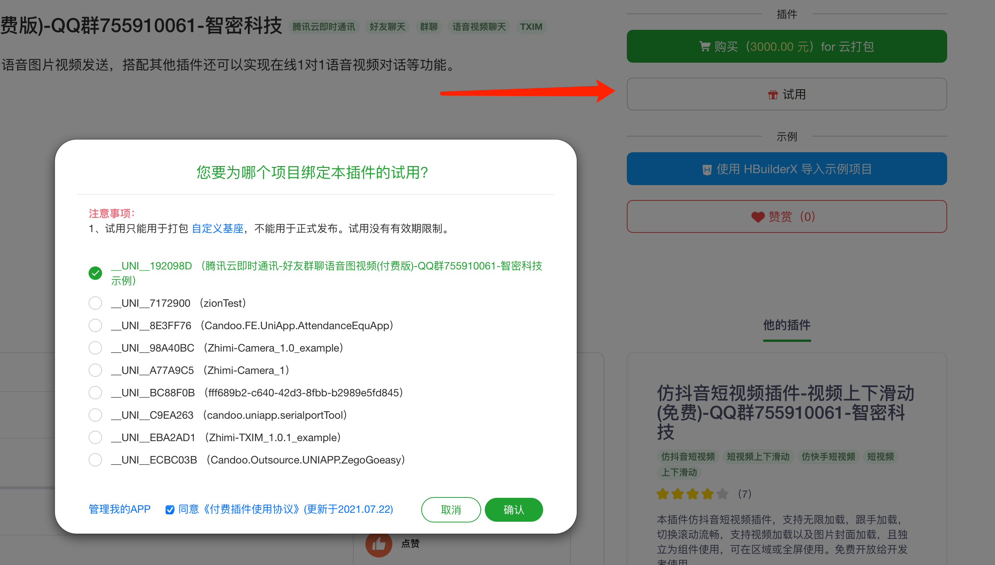Click the HBuilderX logo icon on import button
995x565 pixels.
[707, 169]
